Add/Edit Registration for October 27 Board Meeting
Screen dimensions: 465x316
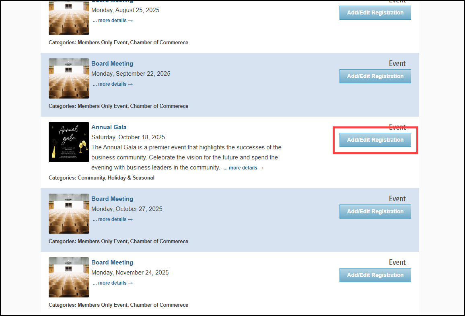[375, 212]
